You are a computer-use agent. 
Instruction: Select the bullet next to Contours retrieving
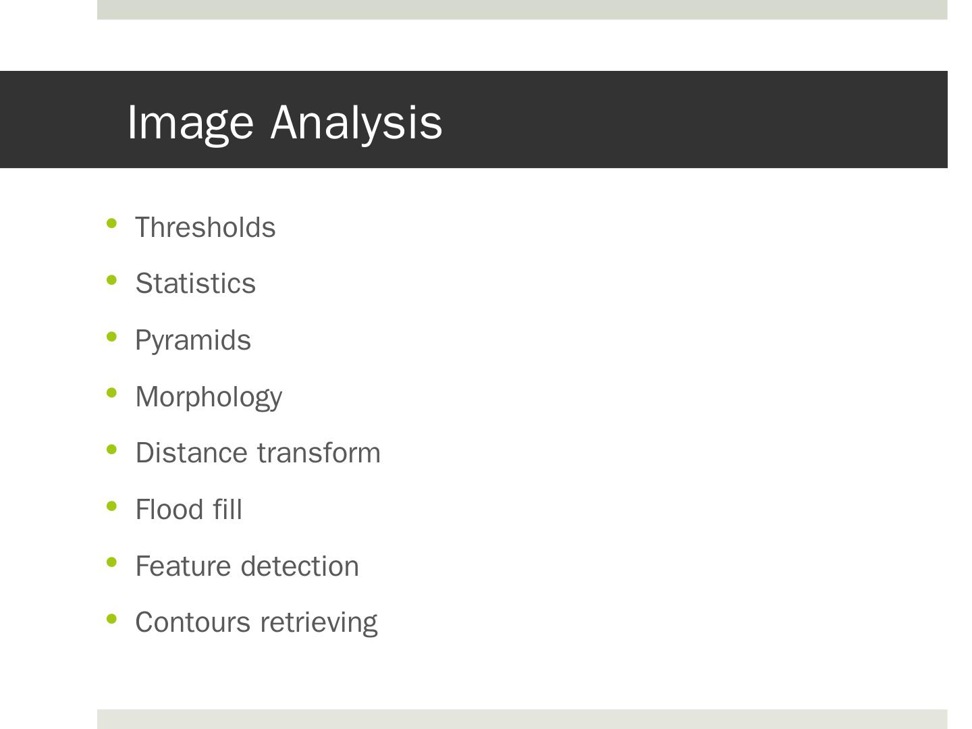tap(112, 618)
